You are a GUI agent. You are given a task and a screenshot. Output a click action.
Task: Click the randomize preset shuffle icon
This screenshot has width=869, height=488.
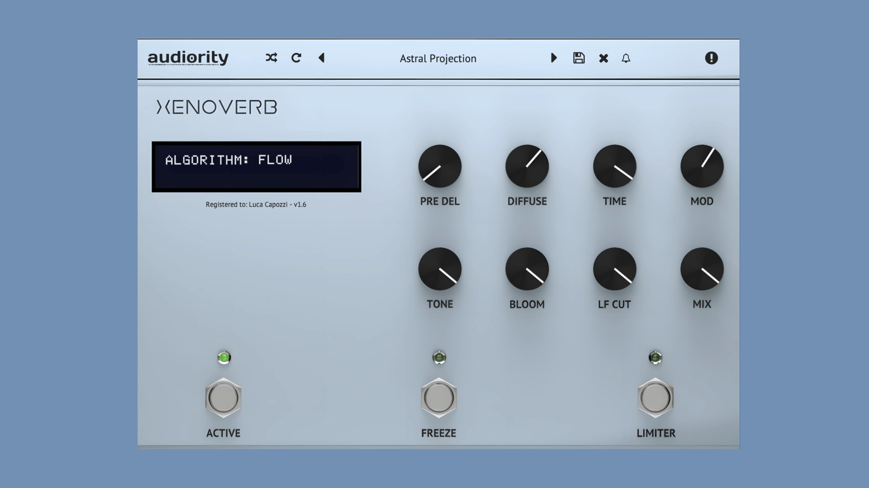point(271,58)
